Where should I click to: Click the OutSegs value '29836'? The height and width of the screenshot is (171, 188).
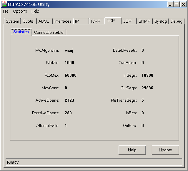[x=147, y=88]
